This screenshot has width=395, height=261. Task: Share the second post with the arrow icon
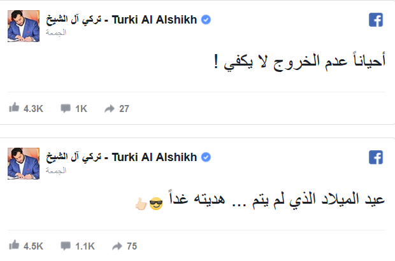pos(117,246)
